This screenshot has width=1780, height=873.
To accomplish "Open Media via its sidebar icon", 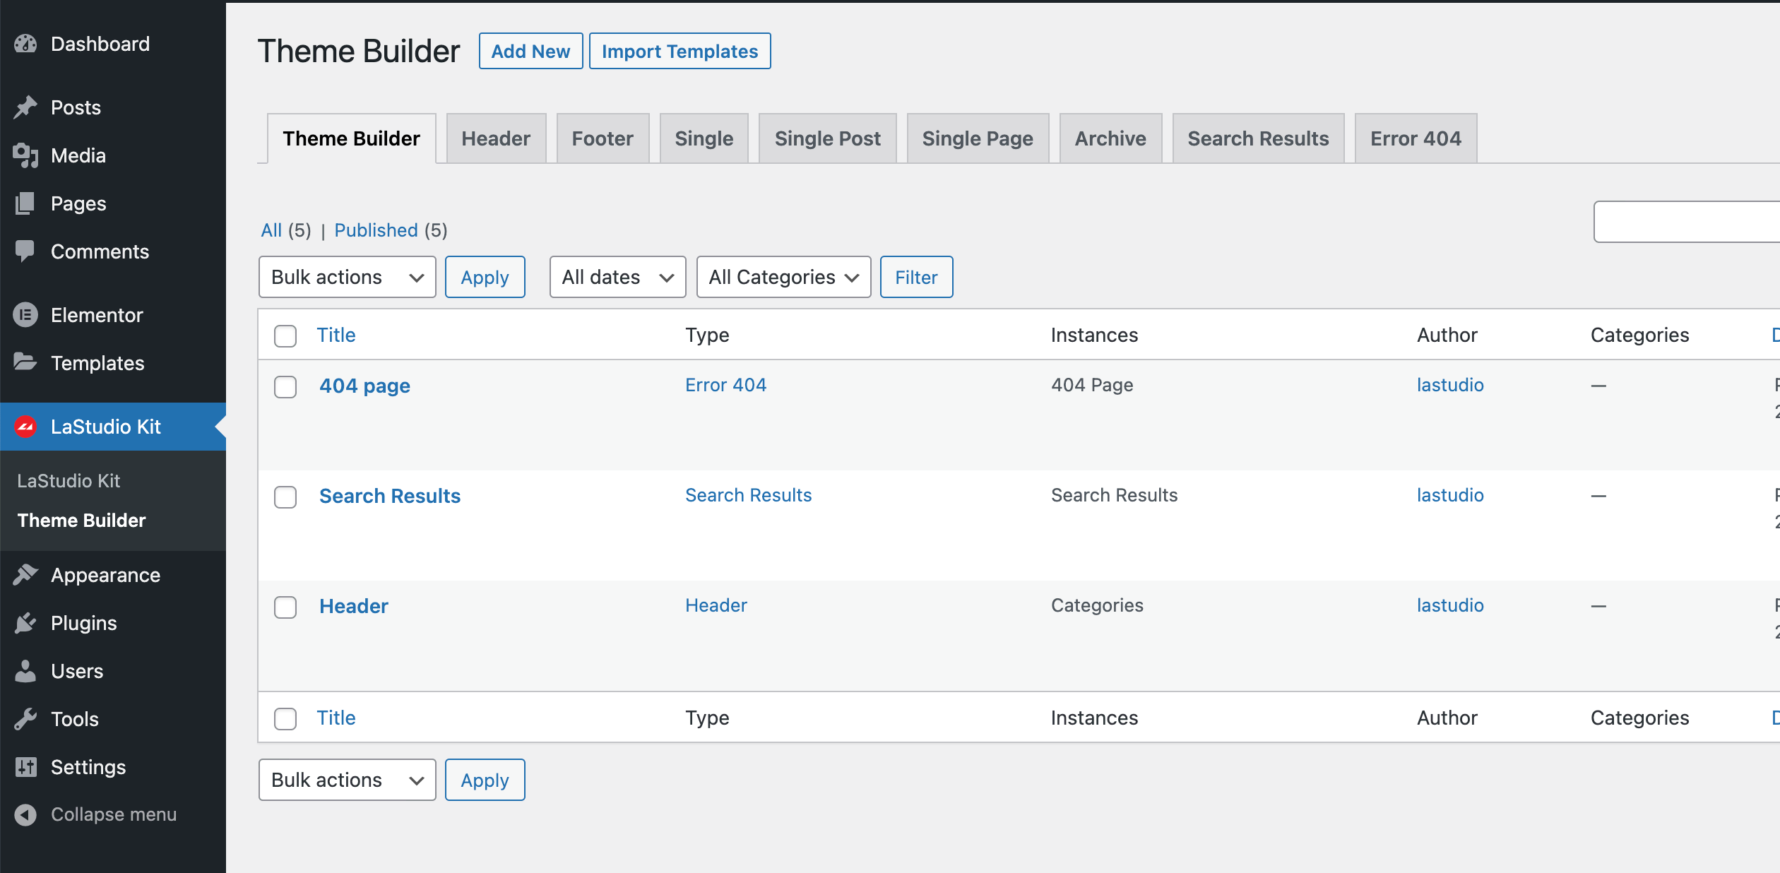I will [25, 155].
